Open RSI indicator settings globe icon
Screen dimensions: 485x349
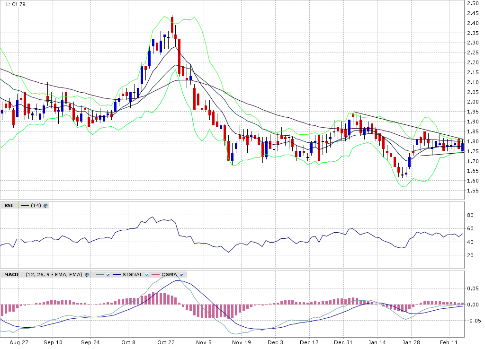pos(45,206)
